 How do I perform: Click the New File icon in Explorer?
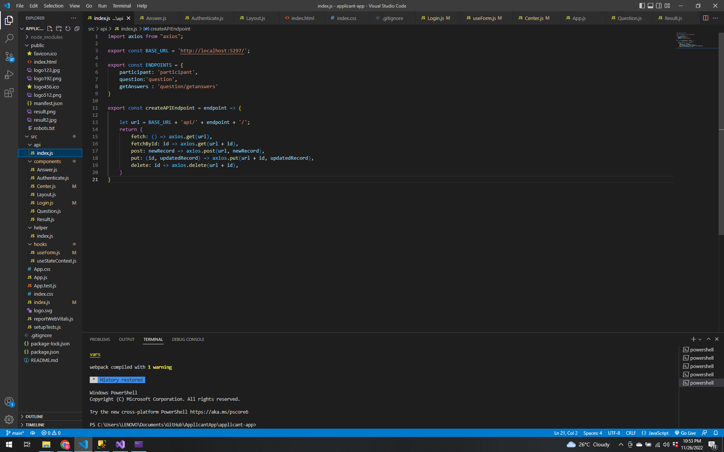(49, 28)
